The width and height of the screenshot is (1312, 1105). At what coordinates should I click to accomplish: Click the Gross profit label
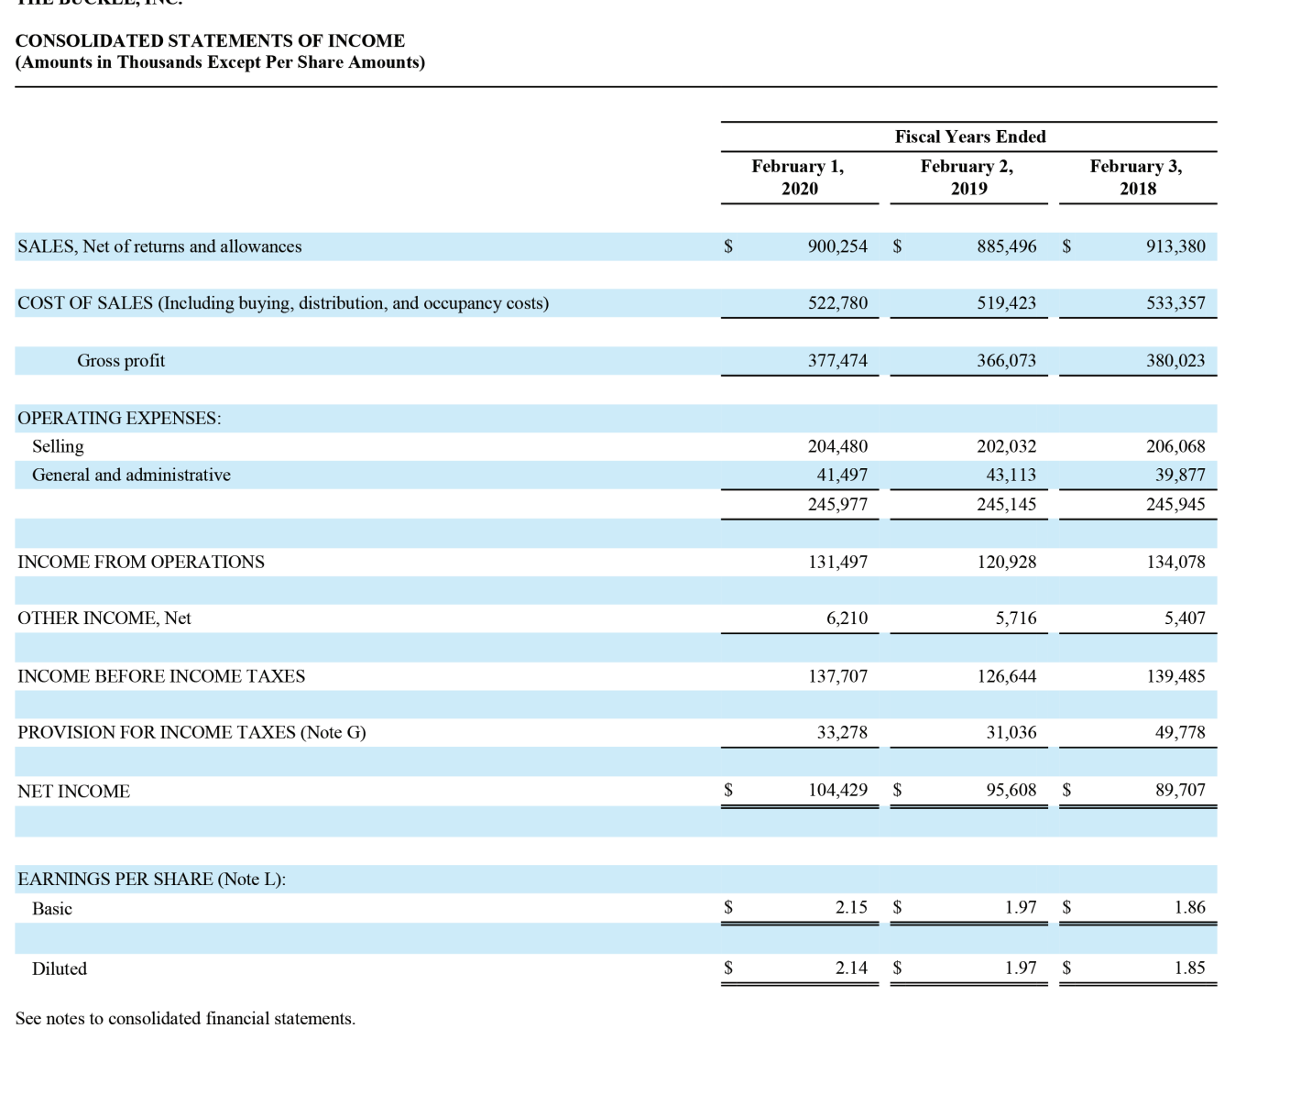tap(121, 360)
